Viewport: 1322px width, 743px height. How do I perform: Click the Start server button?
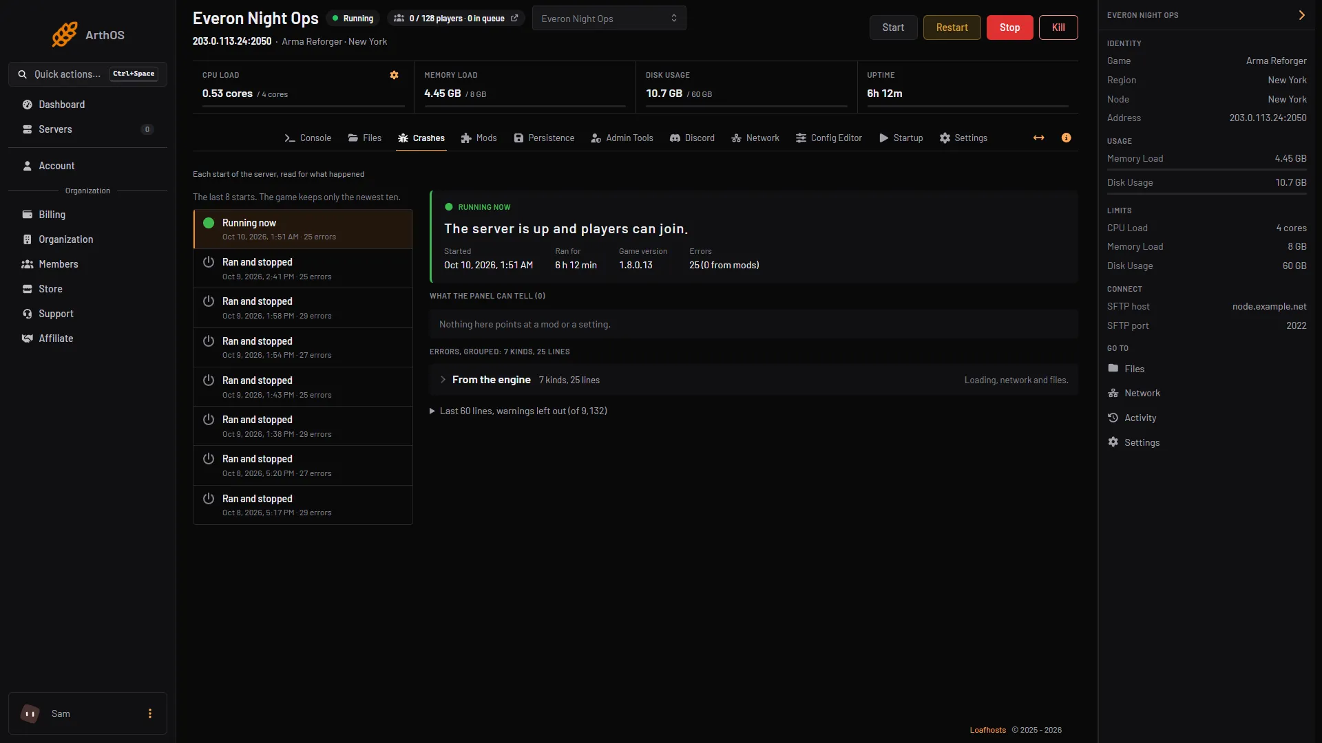(893, 28)
